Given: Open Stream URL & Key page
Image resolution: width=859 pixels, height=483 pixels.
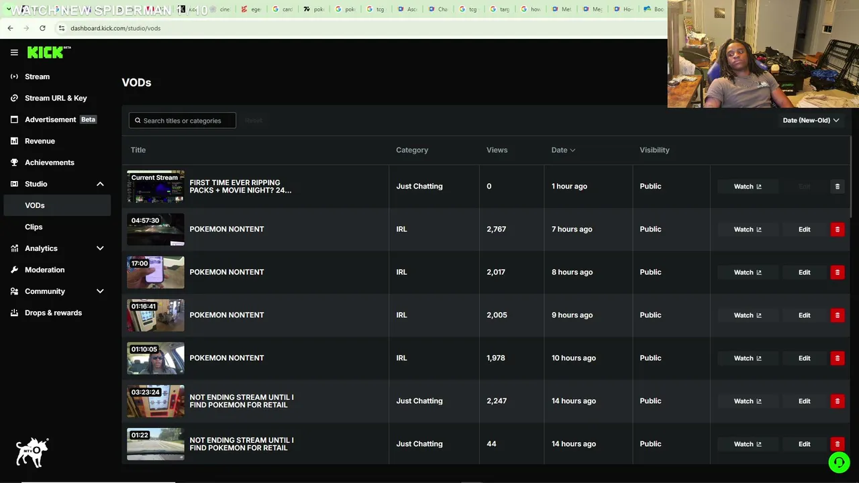Looking at the screenshot, I should click(x=57, y=98).
